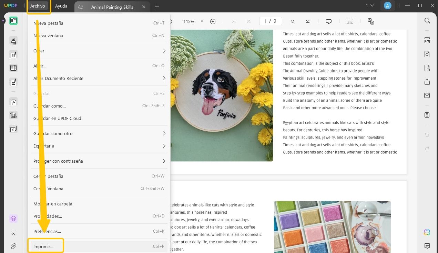The height and width of the screenshot is (253, 438).
Task: Expand Abrir Dcumento Reciente submenu
Action: tap(99, 78)
